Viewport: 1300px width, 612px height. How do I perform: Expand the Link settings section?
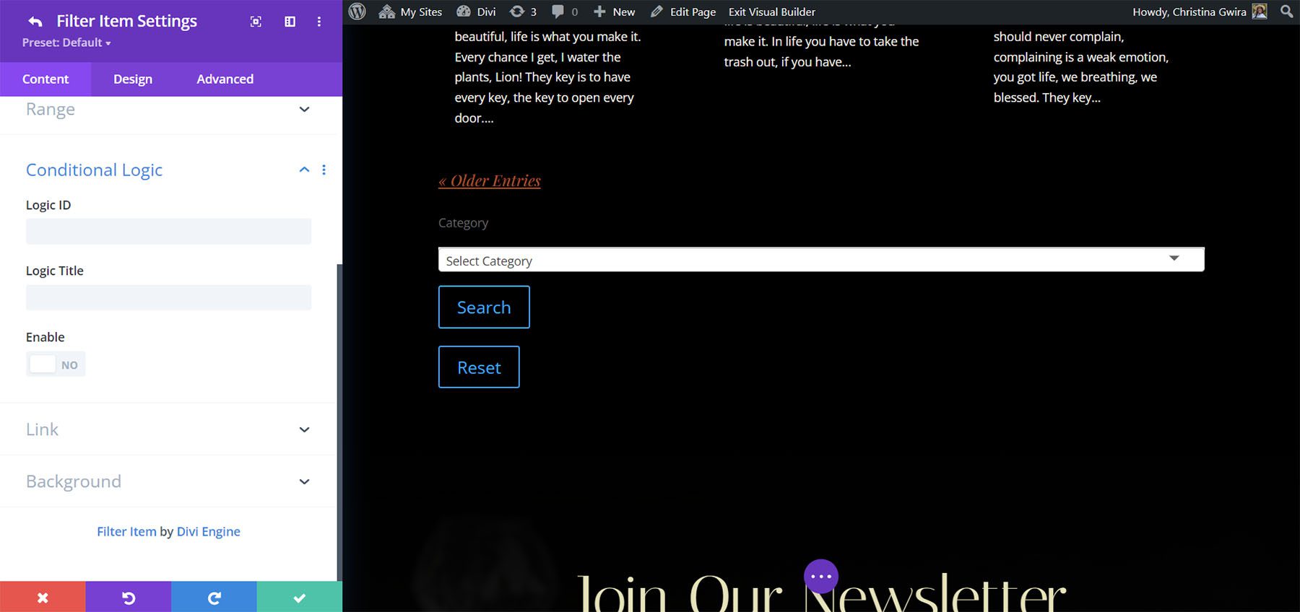coord(304,429)
